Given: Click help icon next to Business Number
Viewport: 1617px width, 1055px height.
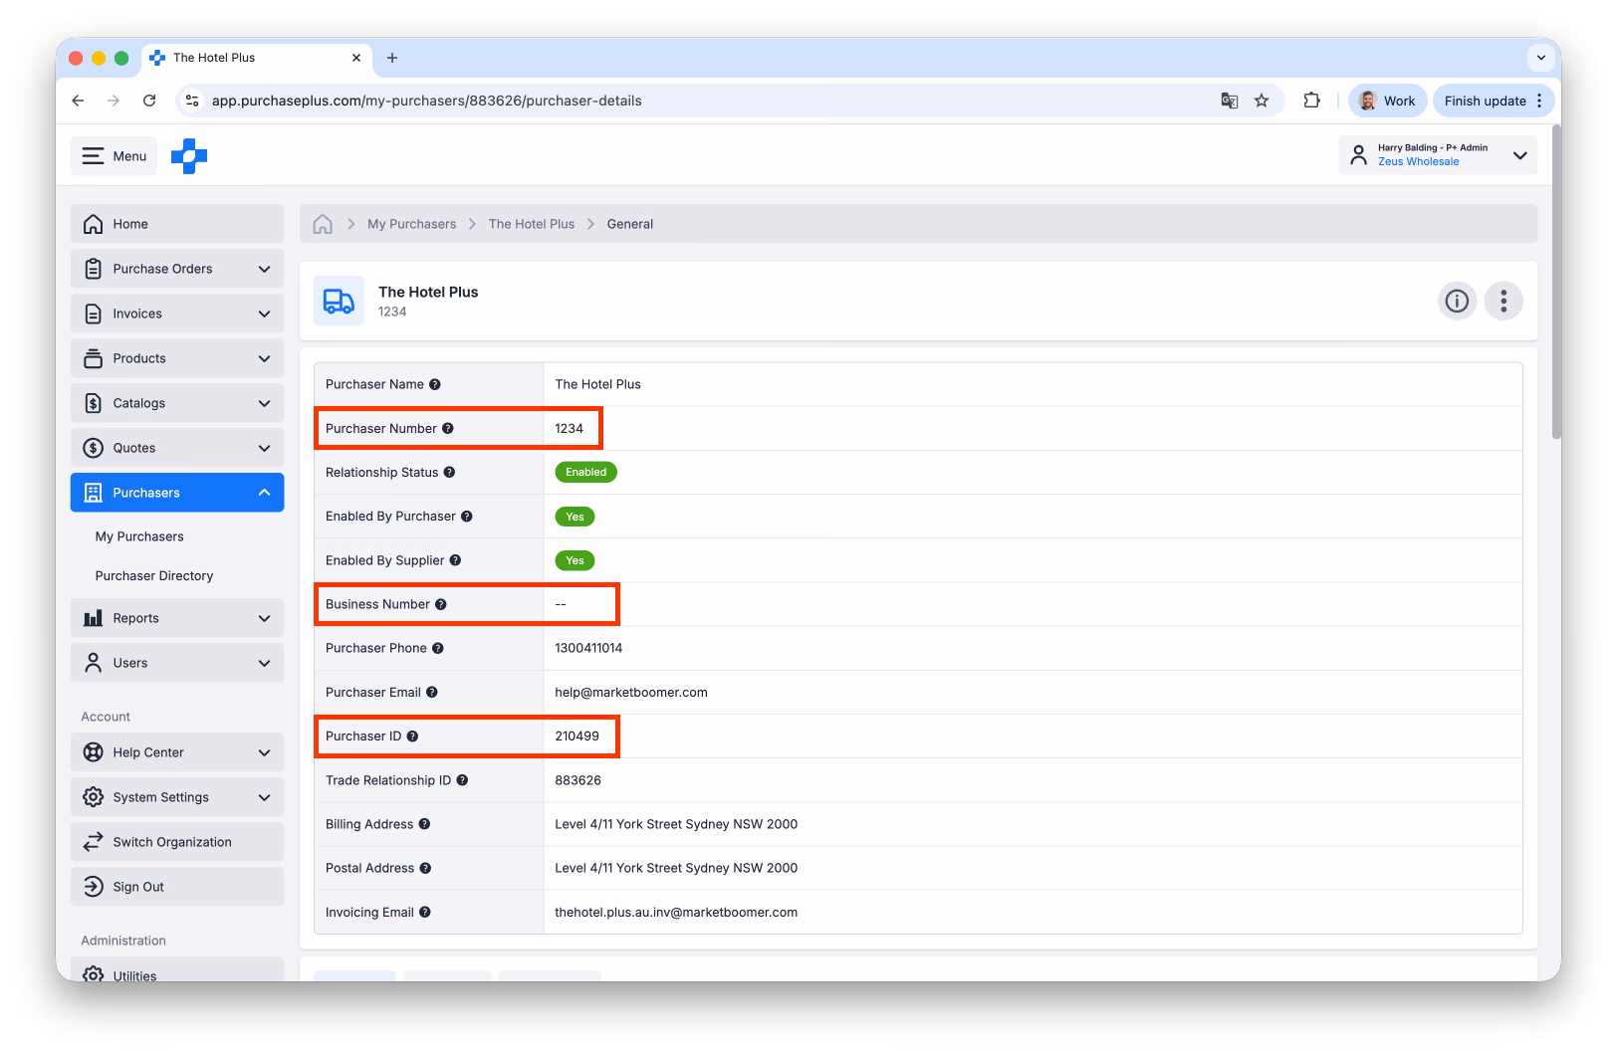Looking at the screenshot, I should (x=441, y=604).
